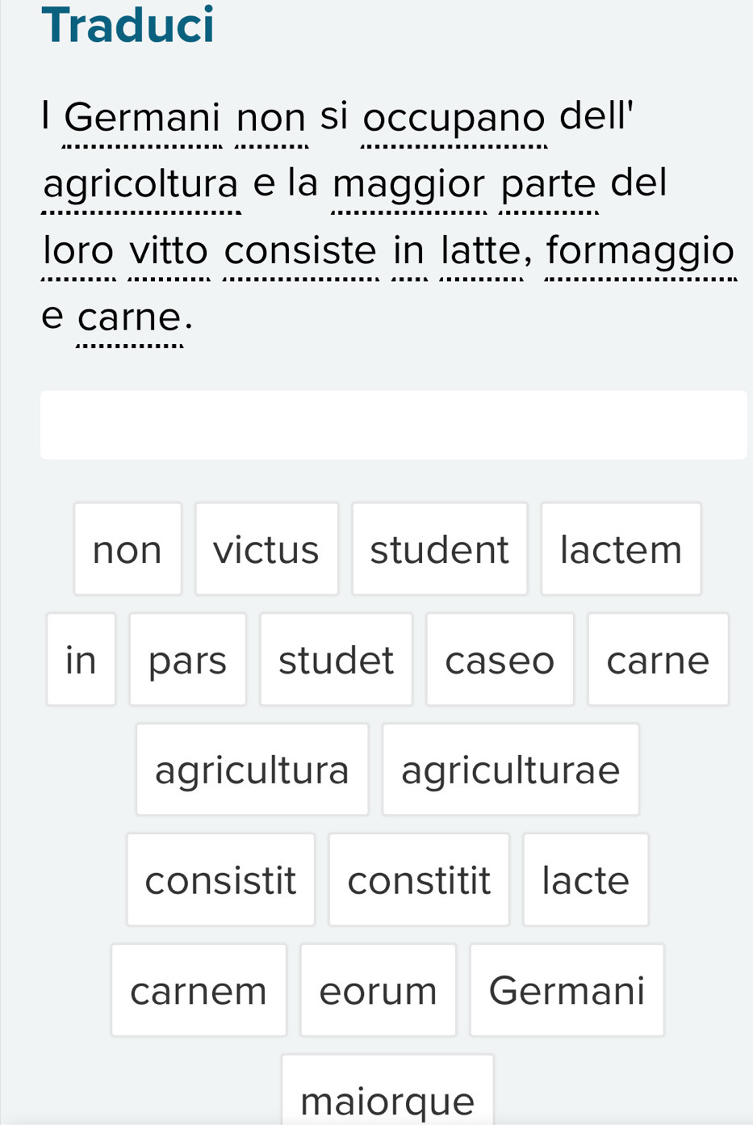
Task: Select the 'in' word tile
Action: pos(81,659)
